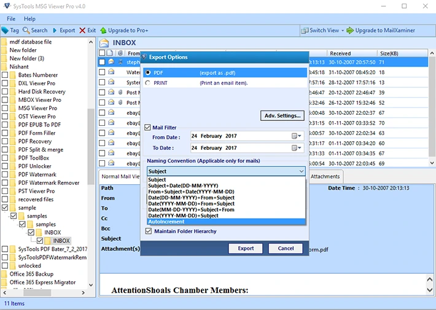Click the INBOX envelope header icon
The width and height of the screenshot is (436, 310).
104,43
